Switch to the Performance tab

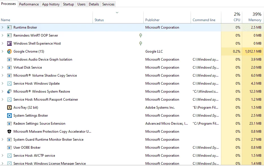click(29, 4)
